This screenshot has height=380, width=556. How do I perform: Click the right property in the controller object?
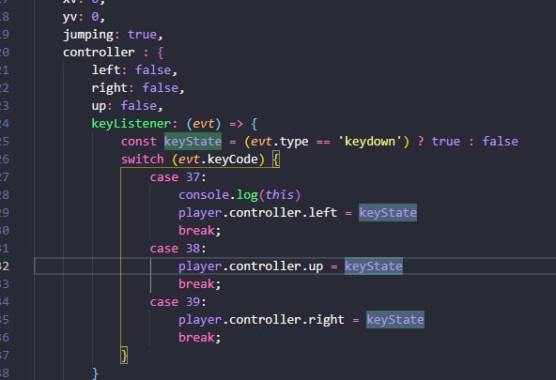(x=110, y=88)
